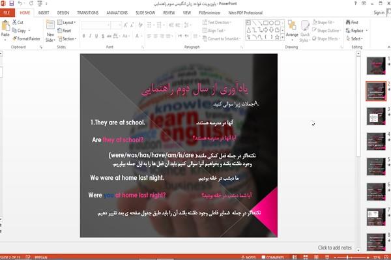The width and height of the screenshot is (391, 260).
Task: Click the Reset slide button
Action: 65,31
